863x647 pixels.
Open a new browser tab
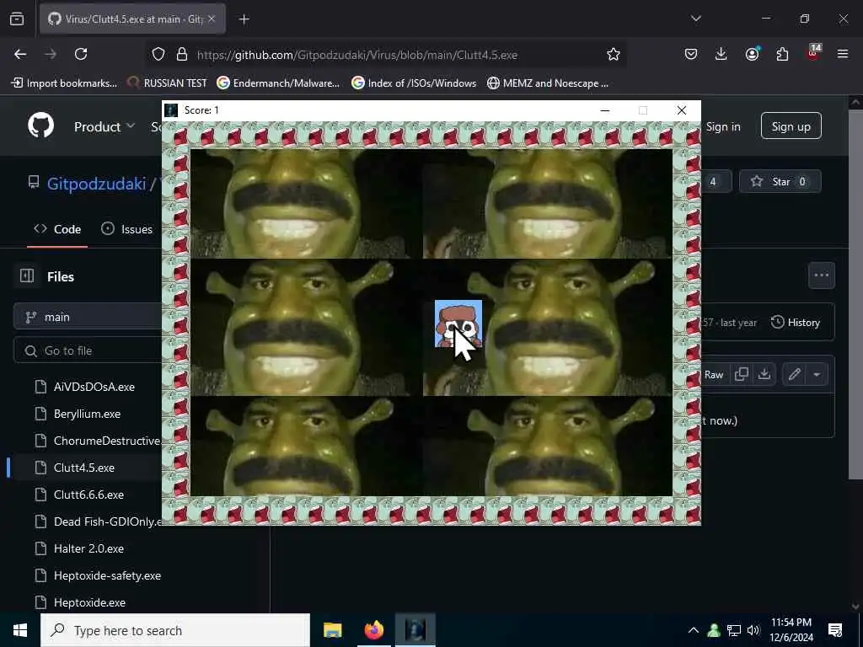pyautogui.click(x=244, y=19)
